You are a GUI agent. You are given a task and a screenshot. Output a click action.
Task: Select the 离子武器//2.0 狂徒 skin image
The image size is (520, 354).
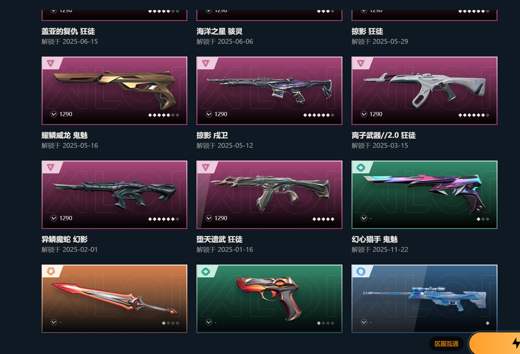click(x=425, y=91)
